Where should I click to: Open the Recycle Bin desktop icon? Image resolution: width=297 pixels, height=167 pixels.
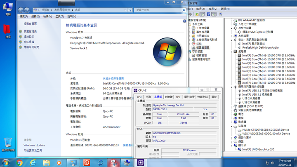click(8, 145)
